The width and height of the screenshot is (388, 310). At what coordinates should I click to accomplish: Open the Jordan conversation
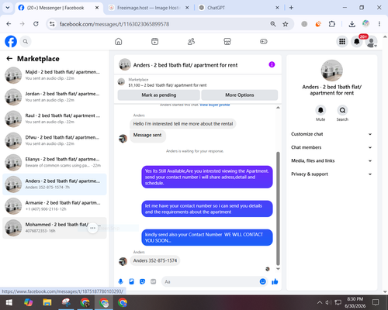54,97
